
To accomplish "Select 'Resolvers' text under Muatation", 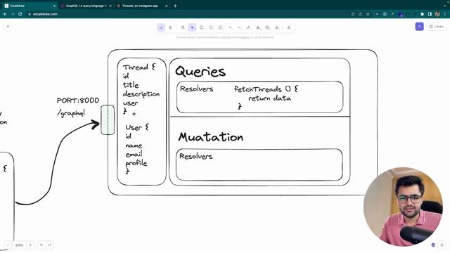I will point(196,156).
